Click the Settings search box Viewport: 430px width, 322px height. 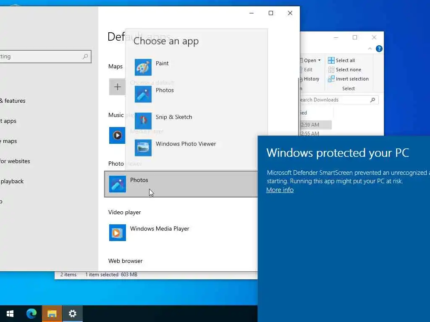tap(45, 57)
